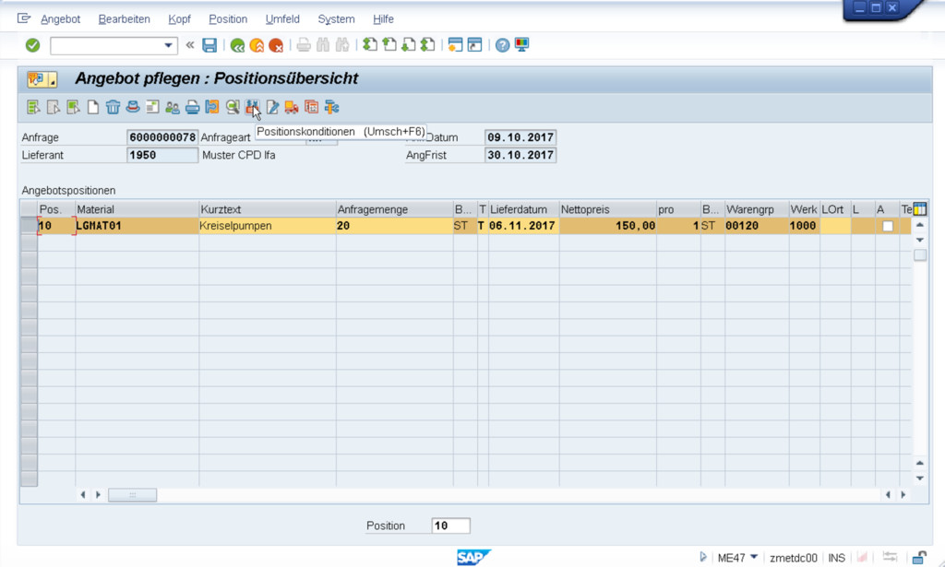This screenshot has width=945, height=567.
Task: Click the green Enter checkmark icon
Action: 33,45
